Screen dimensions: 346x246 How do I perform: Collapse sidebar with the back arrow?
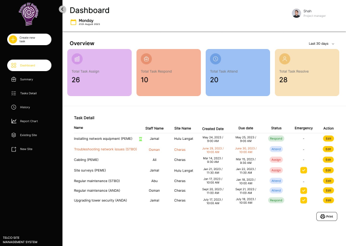[62, 9]
